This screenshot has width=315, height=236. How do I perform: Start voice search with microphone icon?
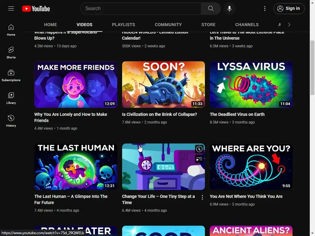click(229, 8)
